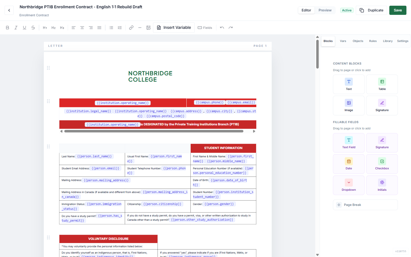Screen dimensions: 411x257
Task: Add an Initials fillable field
Action: click(382, 185)
